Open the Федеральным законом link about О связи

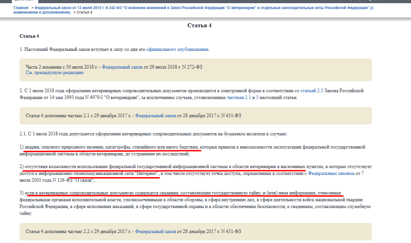pos(331,173)
